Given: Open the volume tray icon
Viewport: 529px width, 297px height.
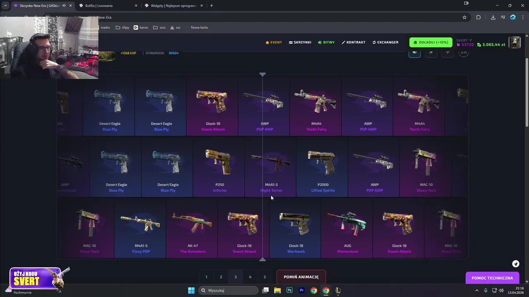Looking at the screenshot, I should tap(501, 290).
